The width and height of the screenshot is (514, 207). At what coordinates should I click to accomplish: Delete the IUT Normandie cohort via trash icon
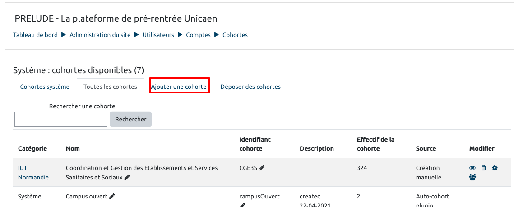coord(483,168)
